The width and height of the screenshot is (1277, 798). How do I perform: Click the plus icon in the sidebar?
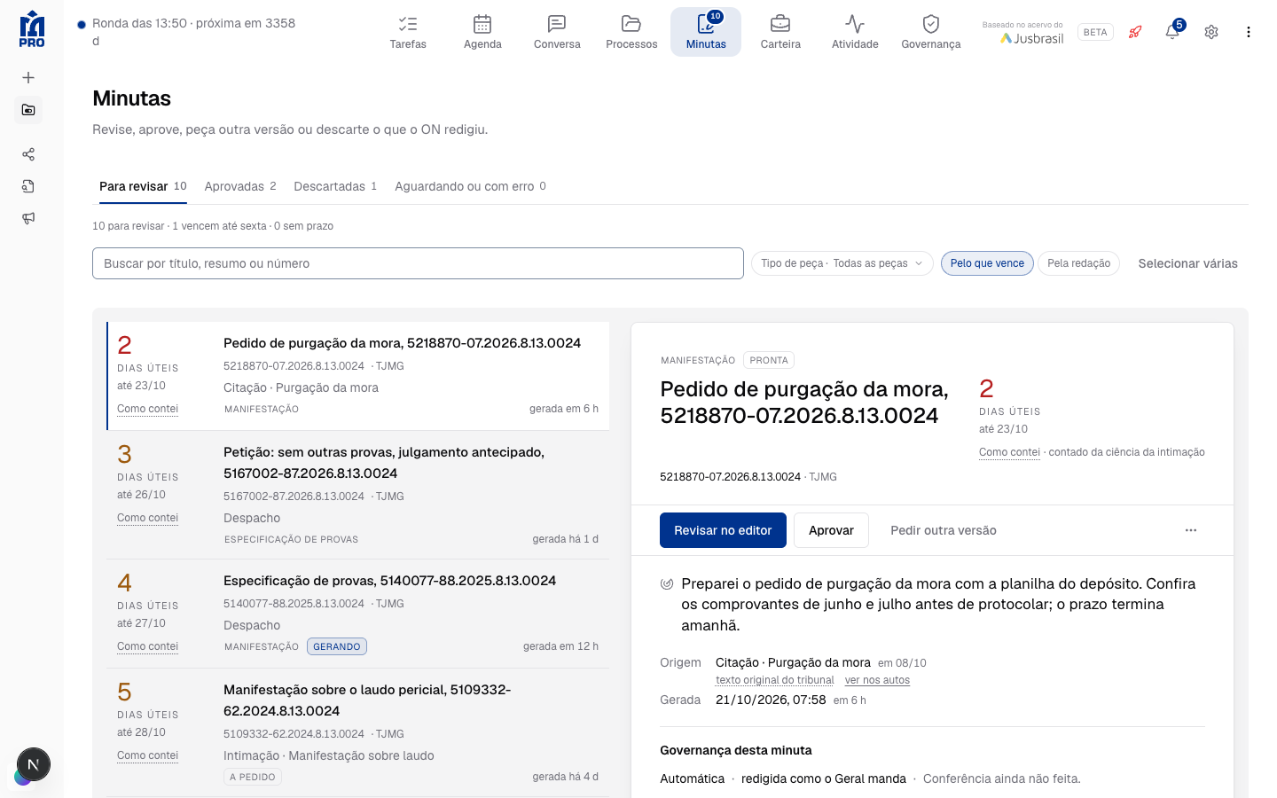(28, 78)
